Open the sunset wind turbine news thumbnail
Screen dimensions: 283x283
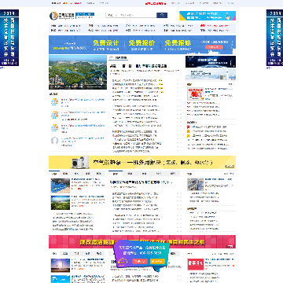(61, 266)
